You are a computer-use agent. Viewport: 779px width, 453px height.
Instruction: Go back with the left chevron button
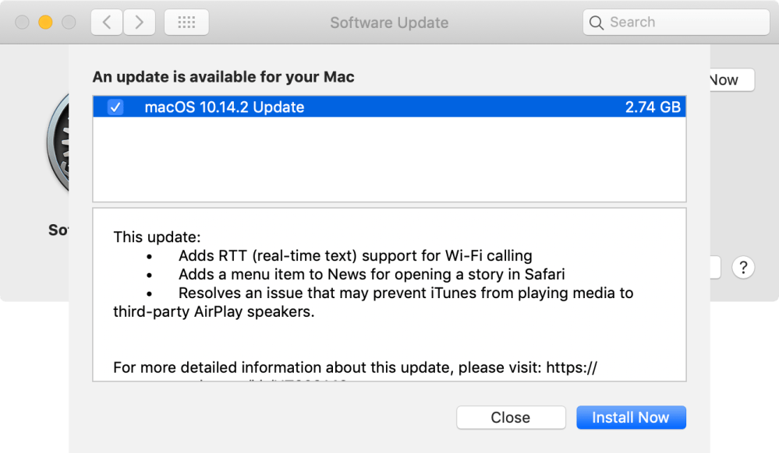[106, 23]
